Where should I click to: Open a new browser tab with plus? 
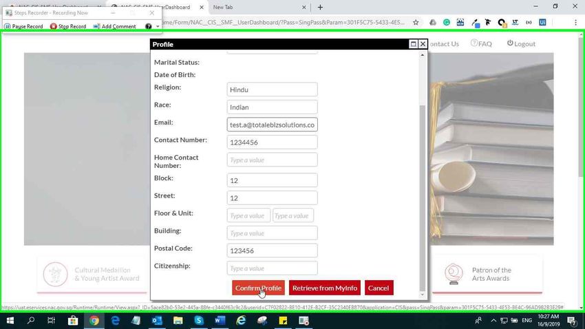tap(320, 7)
